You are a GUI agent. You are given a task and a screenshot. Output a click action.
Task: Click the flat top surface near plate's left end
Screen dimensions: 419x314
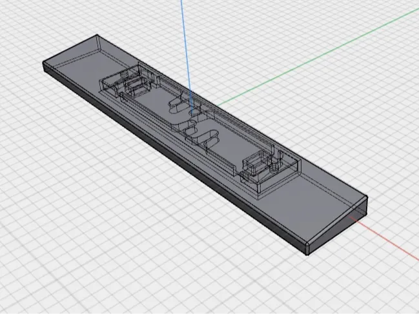tap(80, 66)
